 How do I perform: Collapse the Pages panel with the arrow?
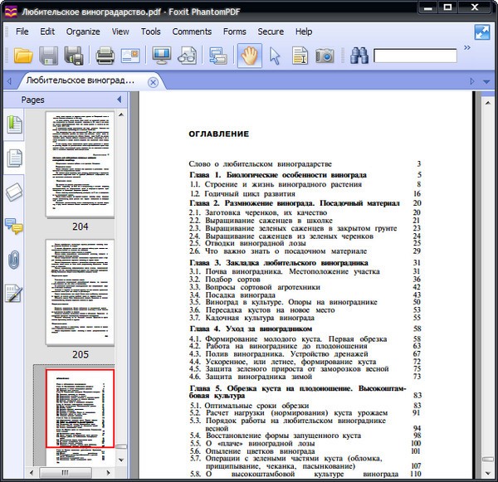pos(120,100)
